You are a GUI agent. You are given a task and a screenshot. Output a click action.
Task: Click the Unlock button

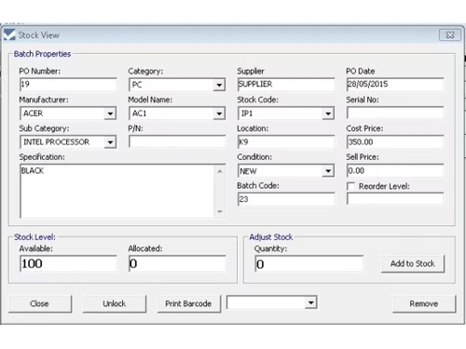pyautogui.click(x=114, y=303)
